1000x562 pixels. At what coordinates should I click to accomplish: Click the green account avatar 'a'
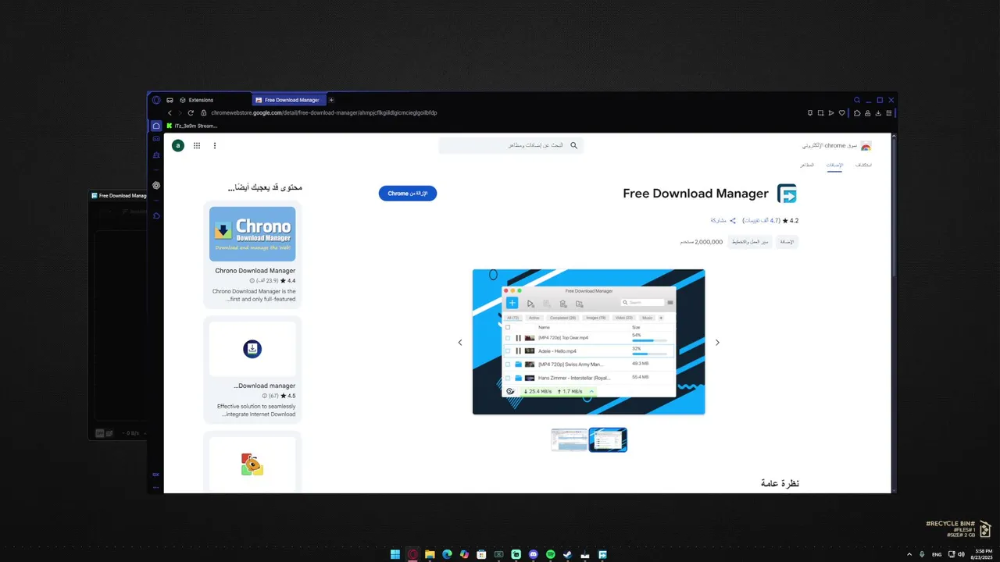[178, 145]
